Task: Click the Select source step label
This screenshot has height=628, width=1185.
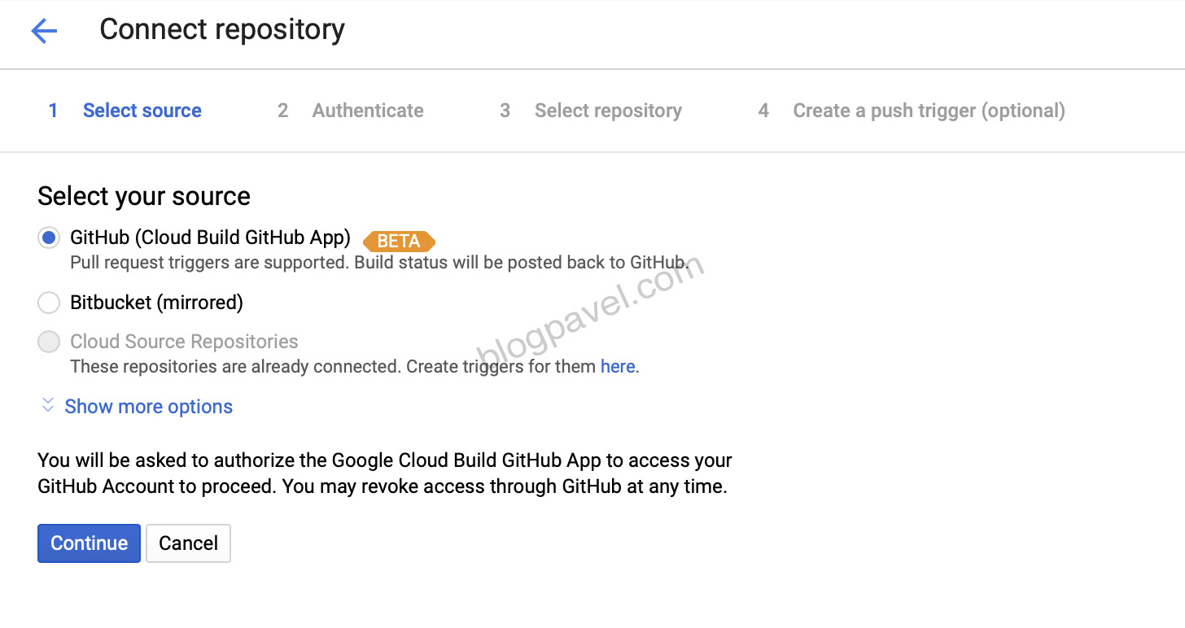Action: click(x=142, y=110)
